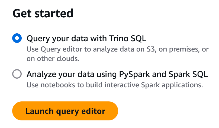Click the notebooks description text
Screen dimensions: 219x128
pyautogui.click(x=115, y=85)
